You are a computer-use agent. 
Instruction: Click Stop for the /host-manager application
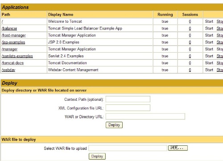coord(220,35)
